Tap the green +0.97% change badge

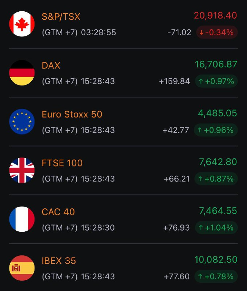[216, 81]
